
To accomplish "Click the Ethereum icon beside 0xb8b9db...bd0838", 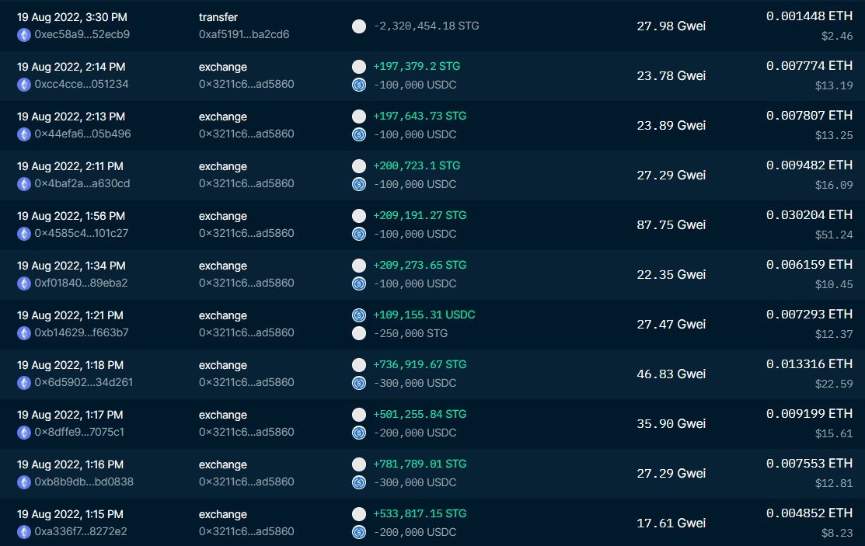I will pos(23,482).
